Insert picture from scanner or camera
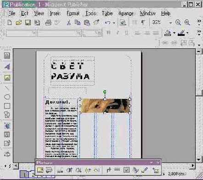The height and width of the screenshot is (180, 203). (x=49, y=170)
